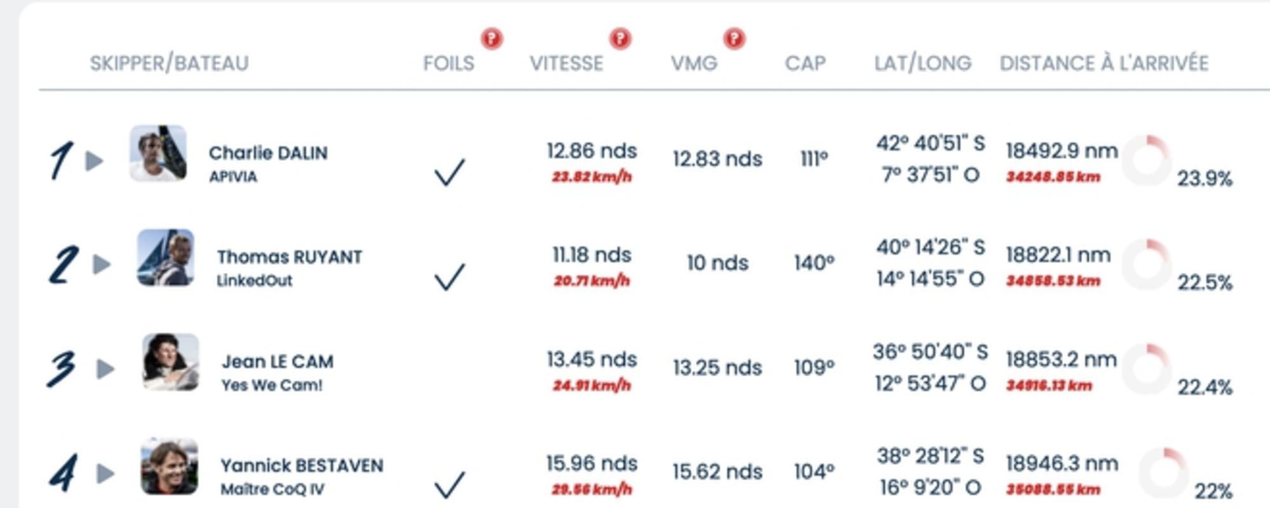Click Yannick BESTAVEN's foils checkmark icon
The image size is (1270, 508).
click(450, 485)
